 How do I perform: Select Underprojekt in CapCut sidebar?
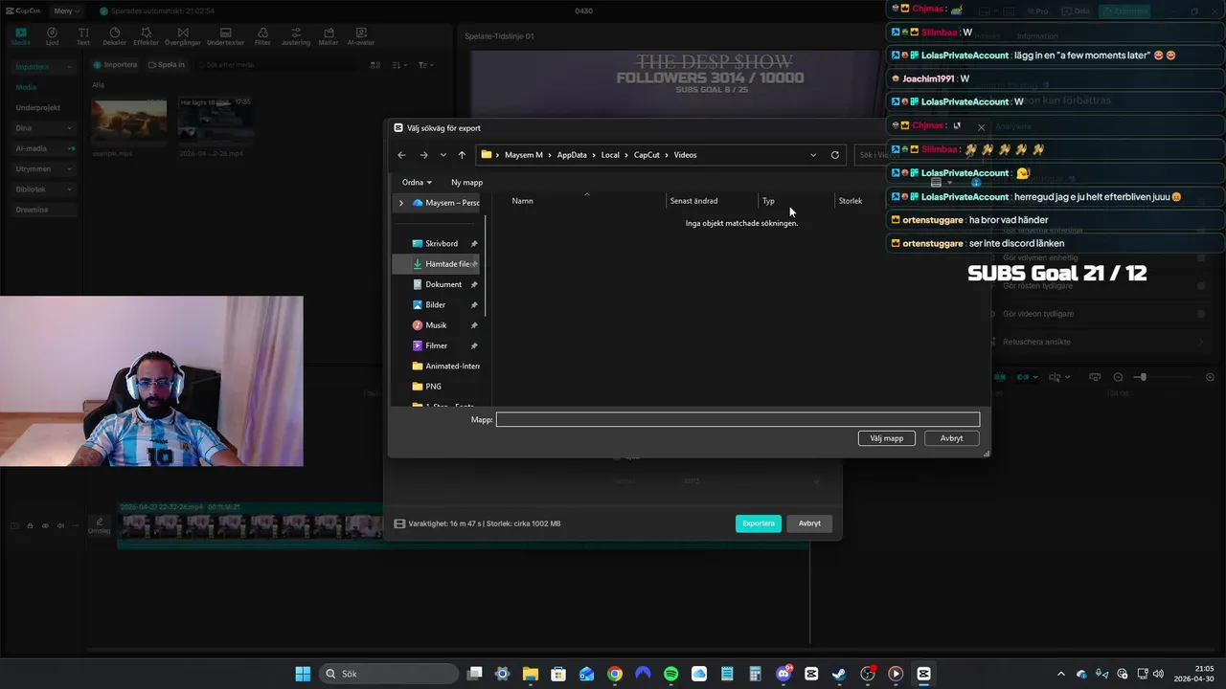tap(38, 108)
